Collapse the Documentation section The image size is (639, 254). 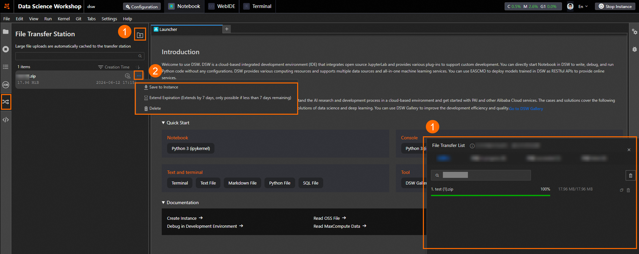click(x=180, y=202)
